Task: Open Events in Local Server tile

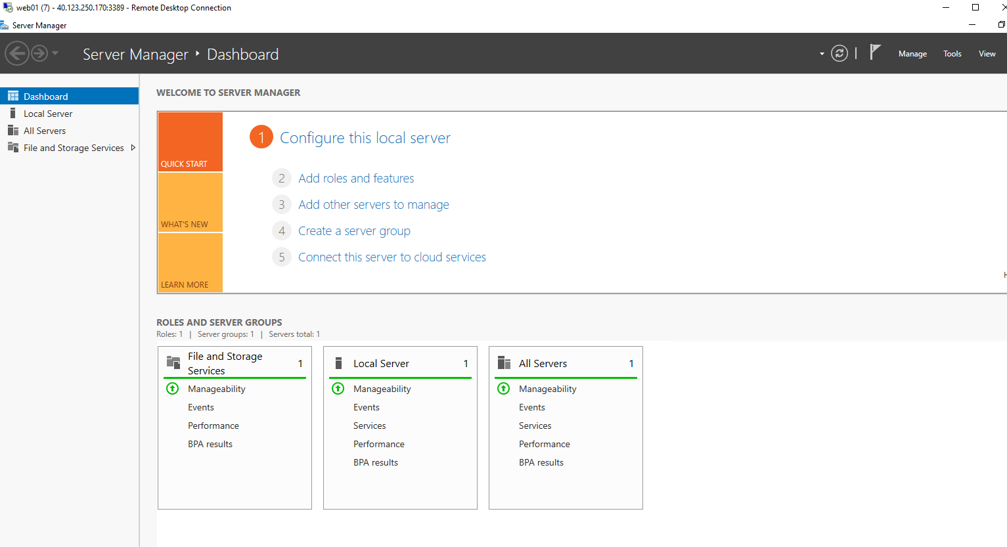Action: tap(367, 407)
